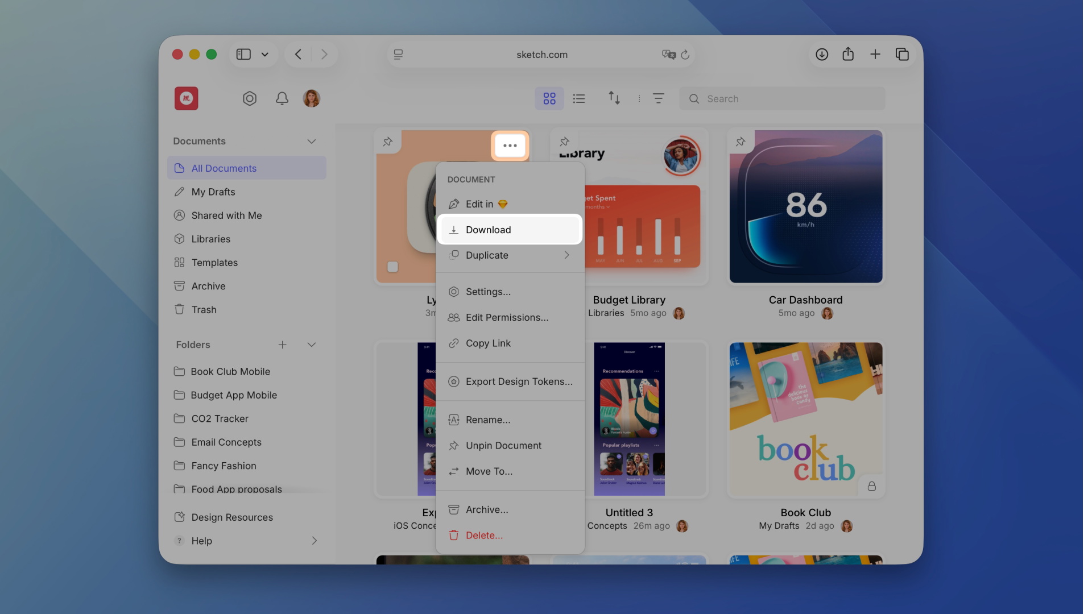Unpin the first document card
This screenshot has height=614, width=1092.
tap(388, 142)
